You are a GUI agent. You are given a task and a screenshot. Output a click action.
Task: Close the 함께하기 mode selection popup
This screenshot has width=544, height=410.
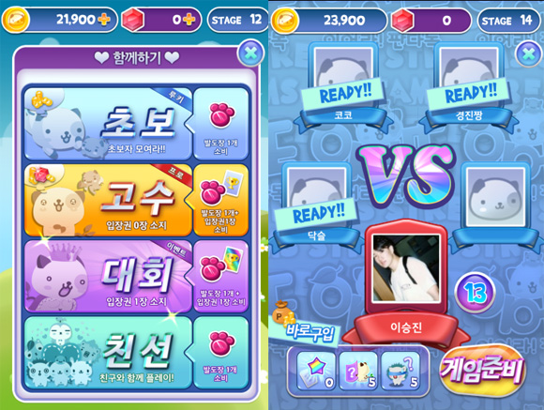click(250, 53)
